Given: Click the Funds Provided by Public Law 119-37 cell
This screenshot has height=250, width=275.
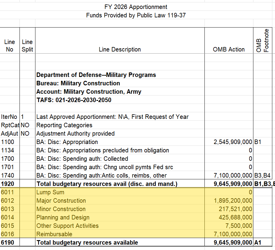Looking at the screenshot, I should tap(137, 15).
